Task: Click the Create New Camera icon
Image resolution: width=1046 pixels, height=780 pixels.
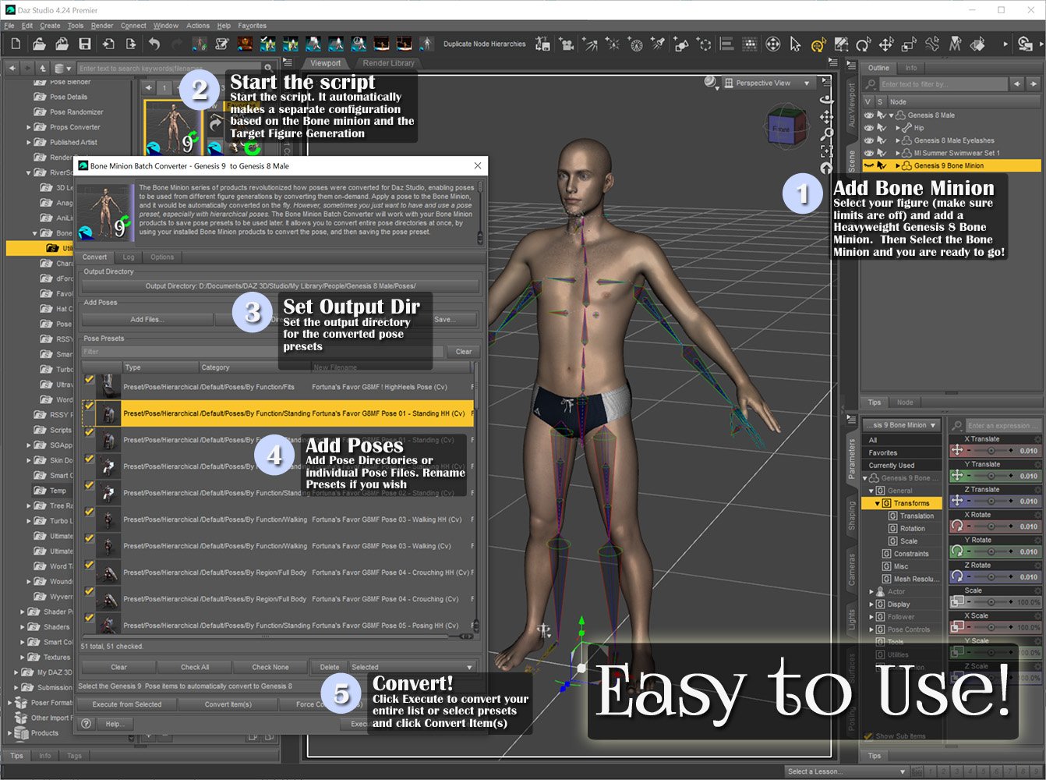Action: pyautogui.click(x=567, y=44)
